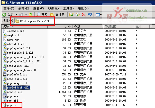Click the Move To folder toolbar icon
Image resolution: width=155 pixels, height=108 pixels.
click(71, 15)
